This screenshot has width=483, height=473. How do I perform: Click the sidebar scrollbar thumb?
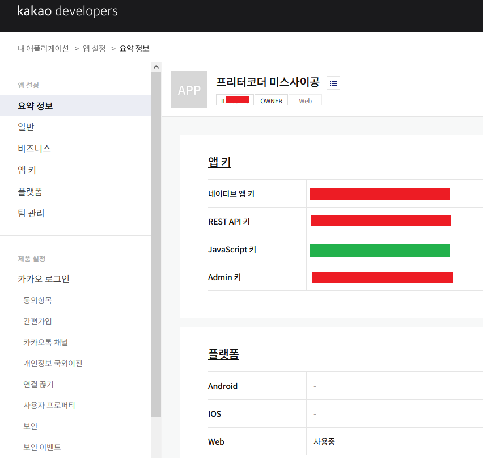click(x=156, y=243)
